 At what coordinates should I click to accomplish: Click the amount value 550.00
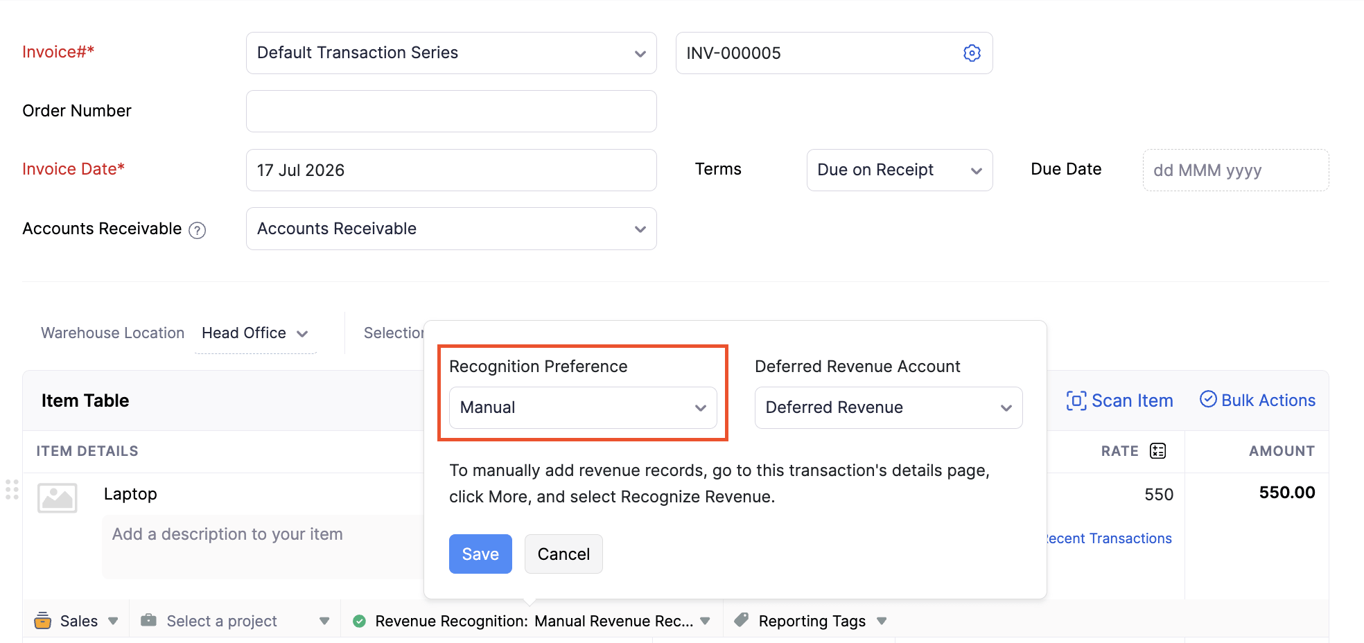1287,493
